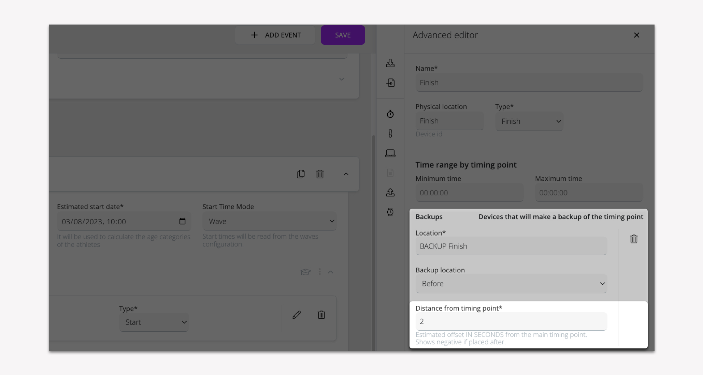Click the Name field containing Finish
Image resolution: width=703 pixels, height=375 pixels.
529,82
